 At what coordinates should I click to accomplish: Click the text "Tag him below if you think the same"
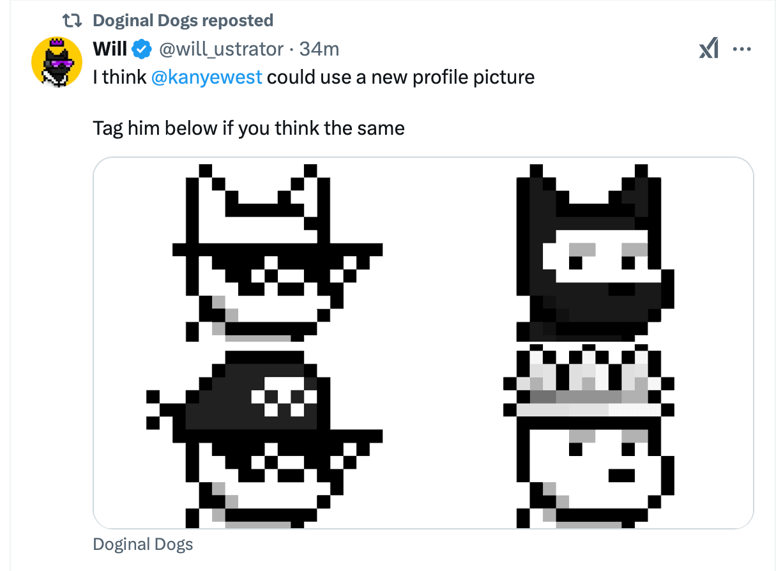pyautogui.click(x=248, y=128)
